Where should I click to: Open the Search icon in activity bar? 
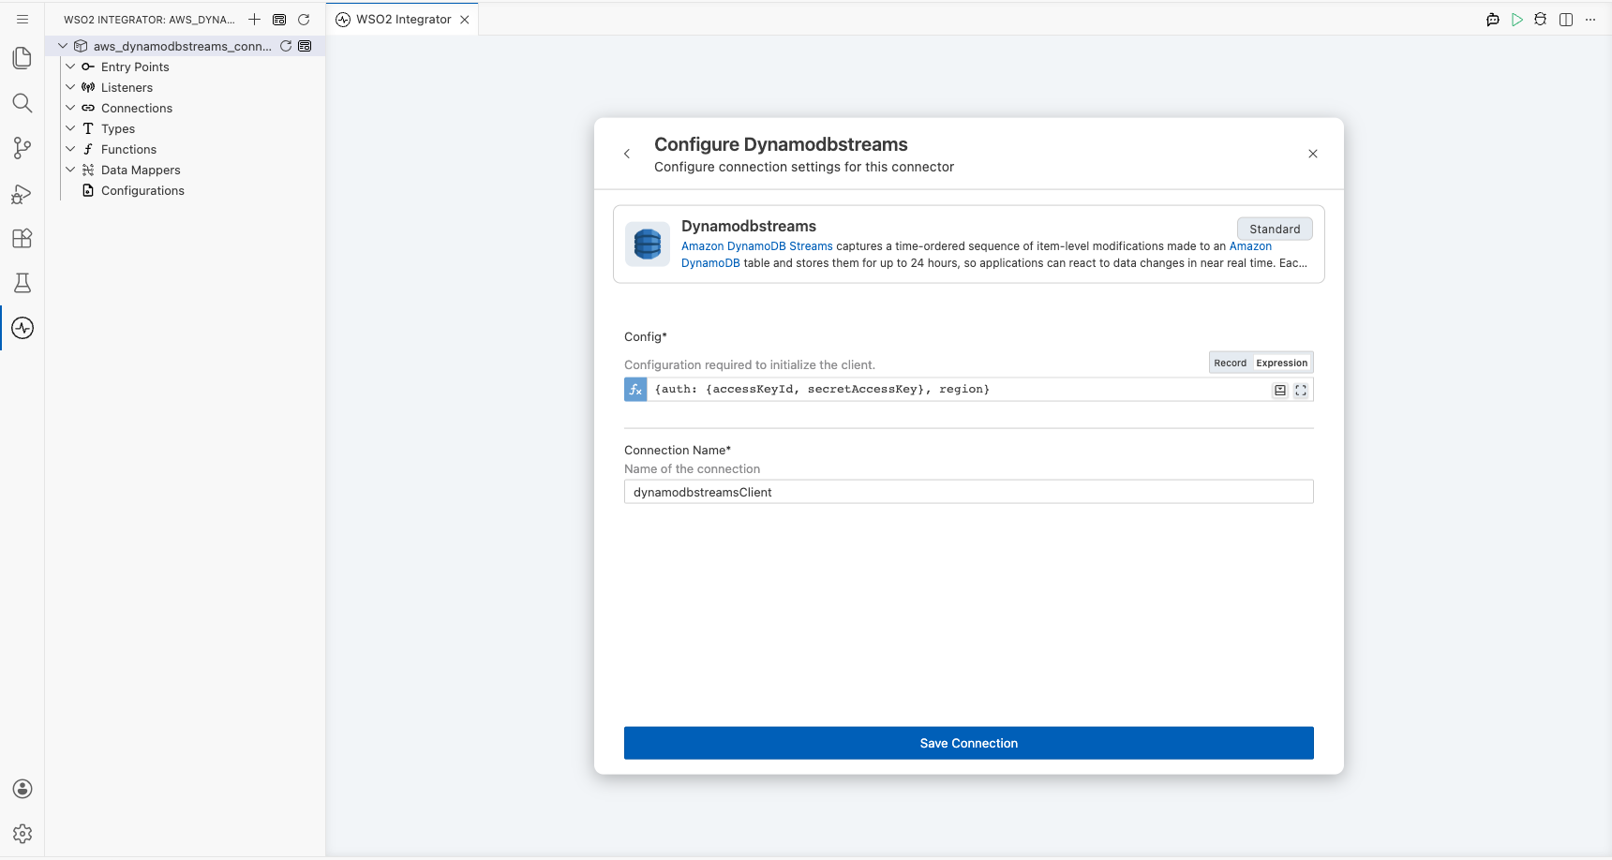tap(22, 103)
